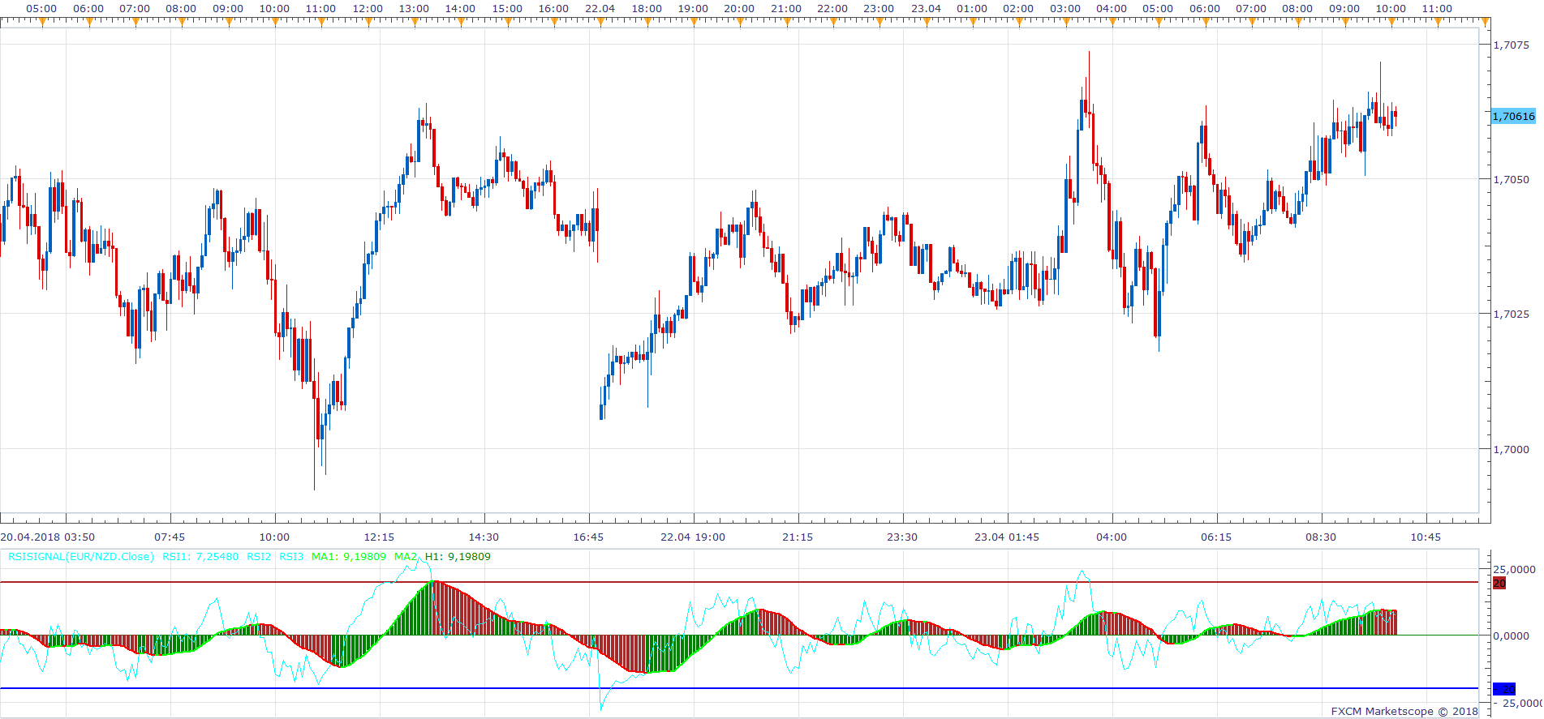Click the 0,0000 indicator axis label
This screenshot has height=719, width=1544.
click(1512, 636)
